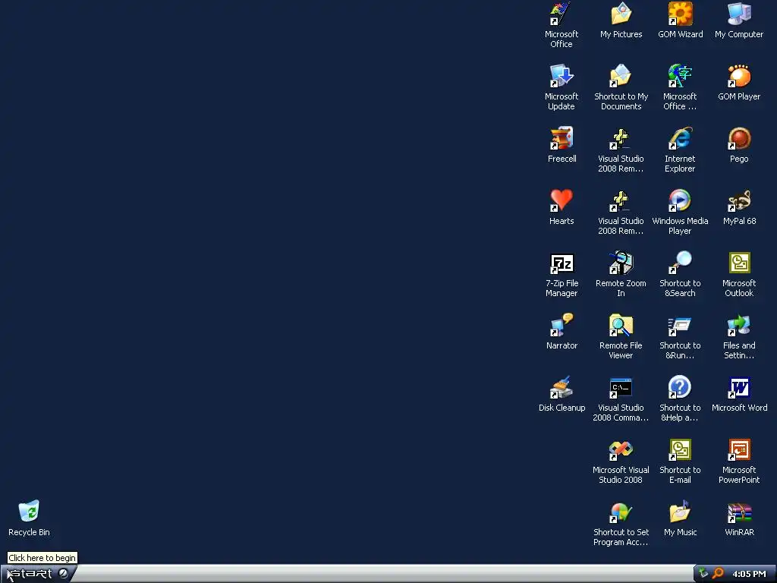The image size is (777, 583).
Task: Select the My Pictures folder icon
Action: click(621, 14)
